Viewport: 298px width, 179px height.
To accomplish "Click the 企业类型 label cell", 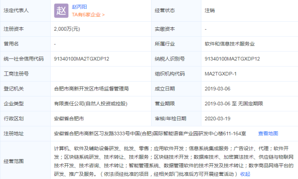I will [25, 103].
